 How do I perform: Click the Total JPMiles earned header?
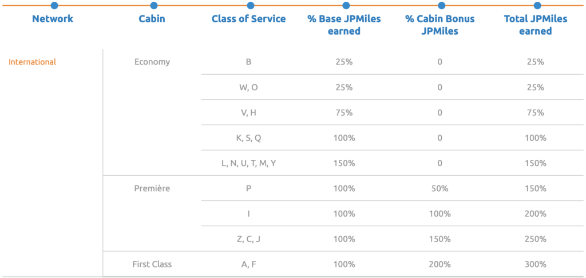pyautogui.click(x=536, y=25)
